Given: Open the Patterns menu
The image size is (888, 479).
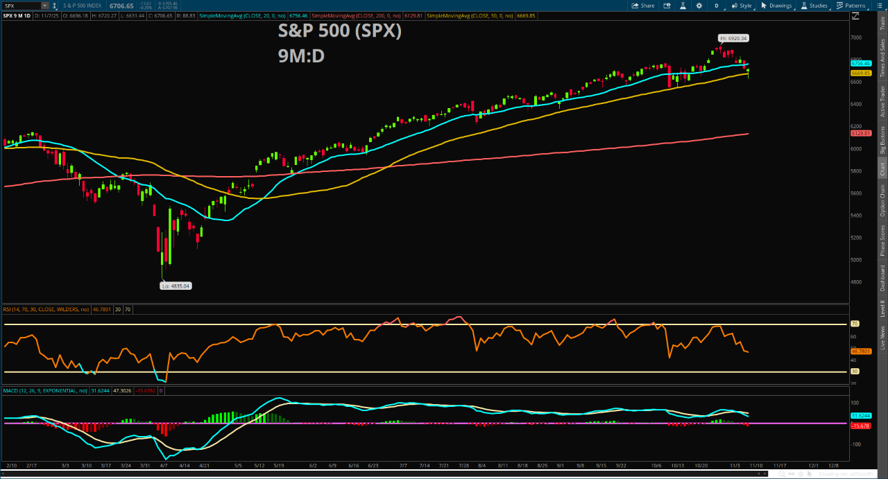Looking at the screenshot, I should [853, 6].
